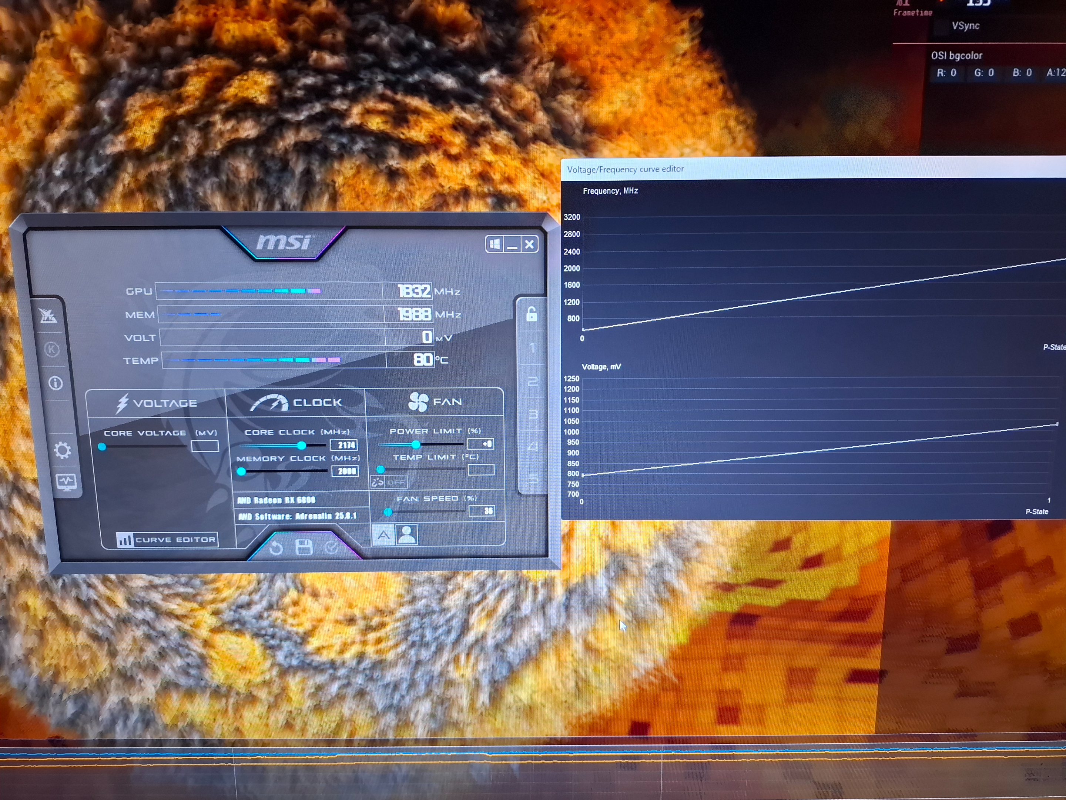1066x800 pixels.
Task: Click the OSI bgcolor G value
Action: [984, 73]
